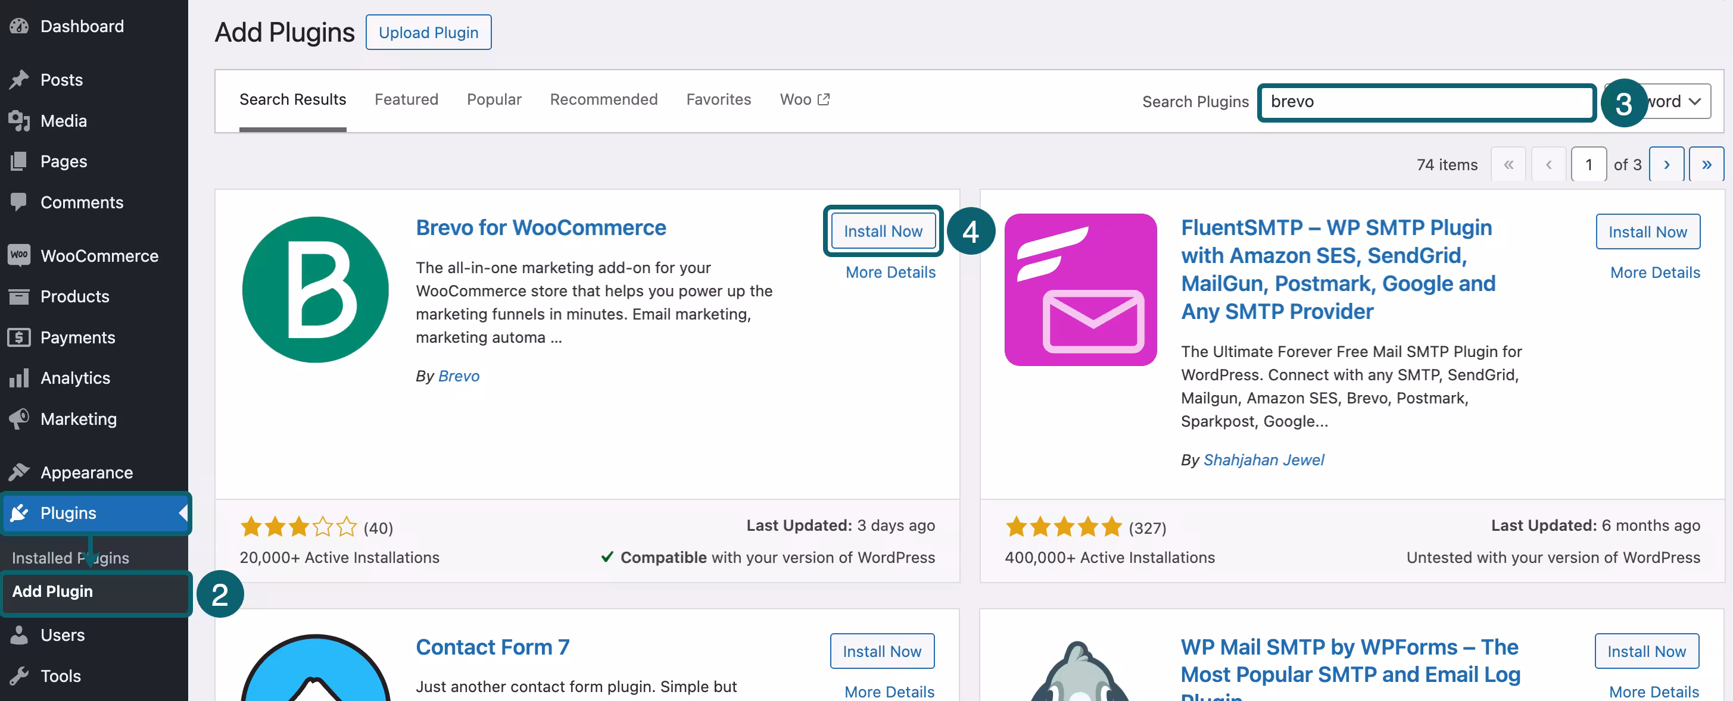The height and width of the screenshot is (701, 1733).
Task: Open the Featured plugins tab
Action: coord(406,99)
